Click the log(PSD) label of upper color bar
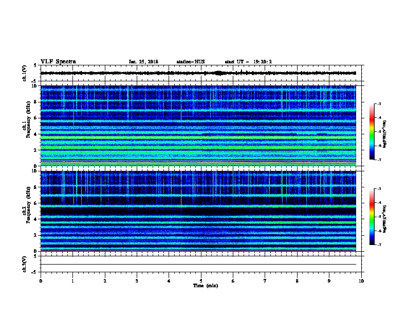The image size is (407, 315). 385,134
